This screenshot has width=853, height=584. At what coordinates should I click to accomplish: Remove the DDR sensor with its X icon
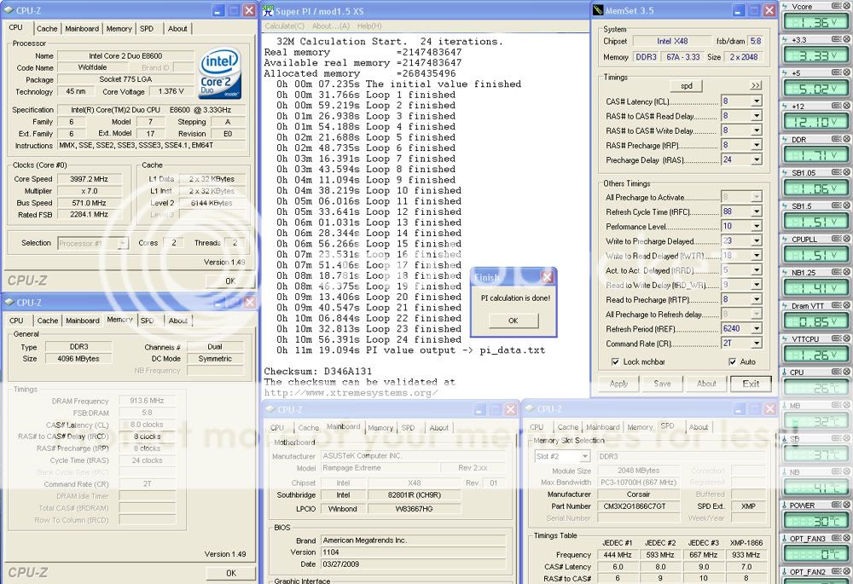(x=848, y=139)
